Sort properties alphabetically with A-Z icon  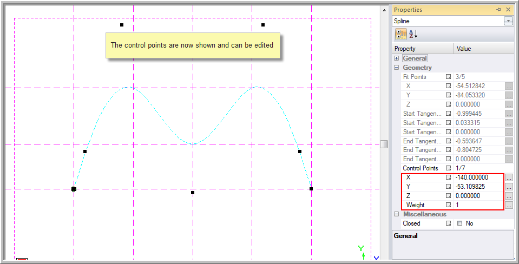pos(413,34)
